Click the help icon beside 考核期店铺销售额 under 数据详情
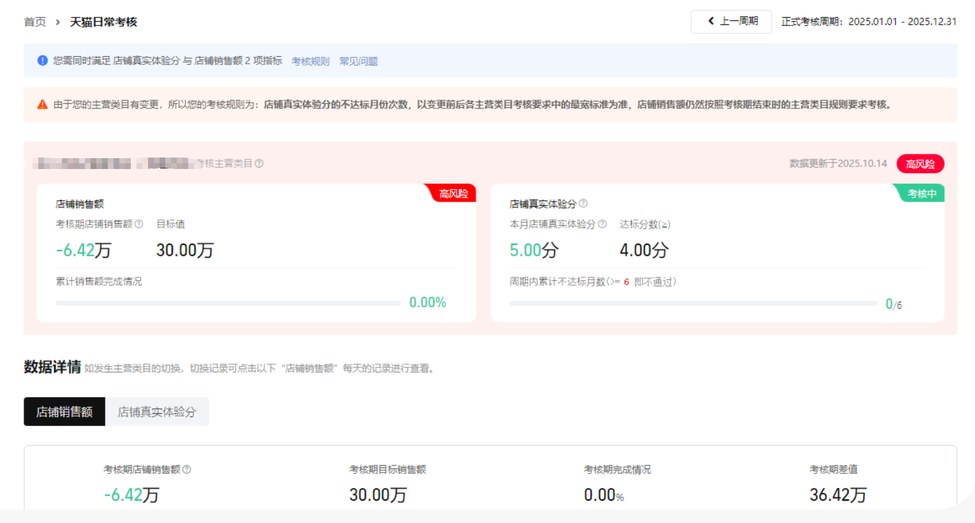 point(187,469)
